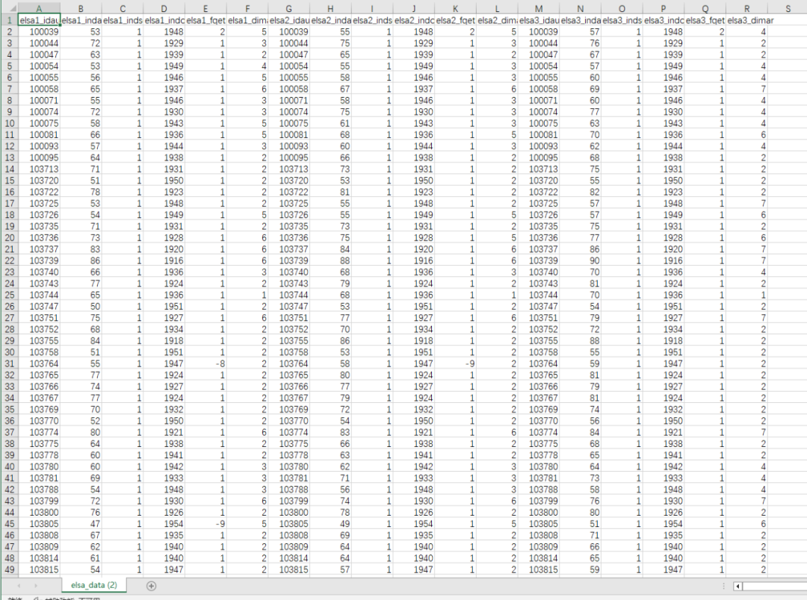Viewport: 807px width, 600px height.
Task: Click the select-all corner triangle
Action: click(x=13, y=8)
